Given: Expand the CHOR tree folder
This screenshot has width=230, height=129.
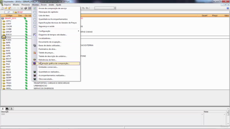Looking at the screenshot, I should click(4, 27).
